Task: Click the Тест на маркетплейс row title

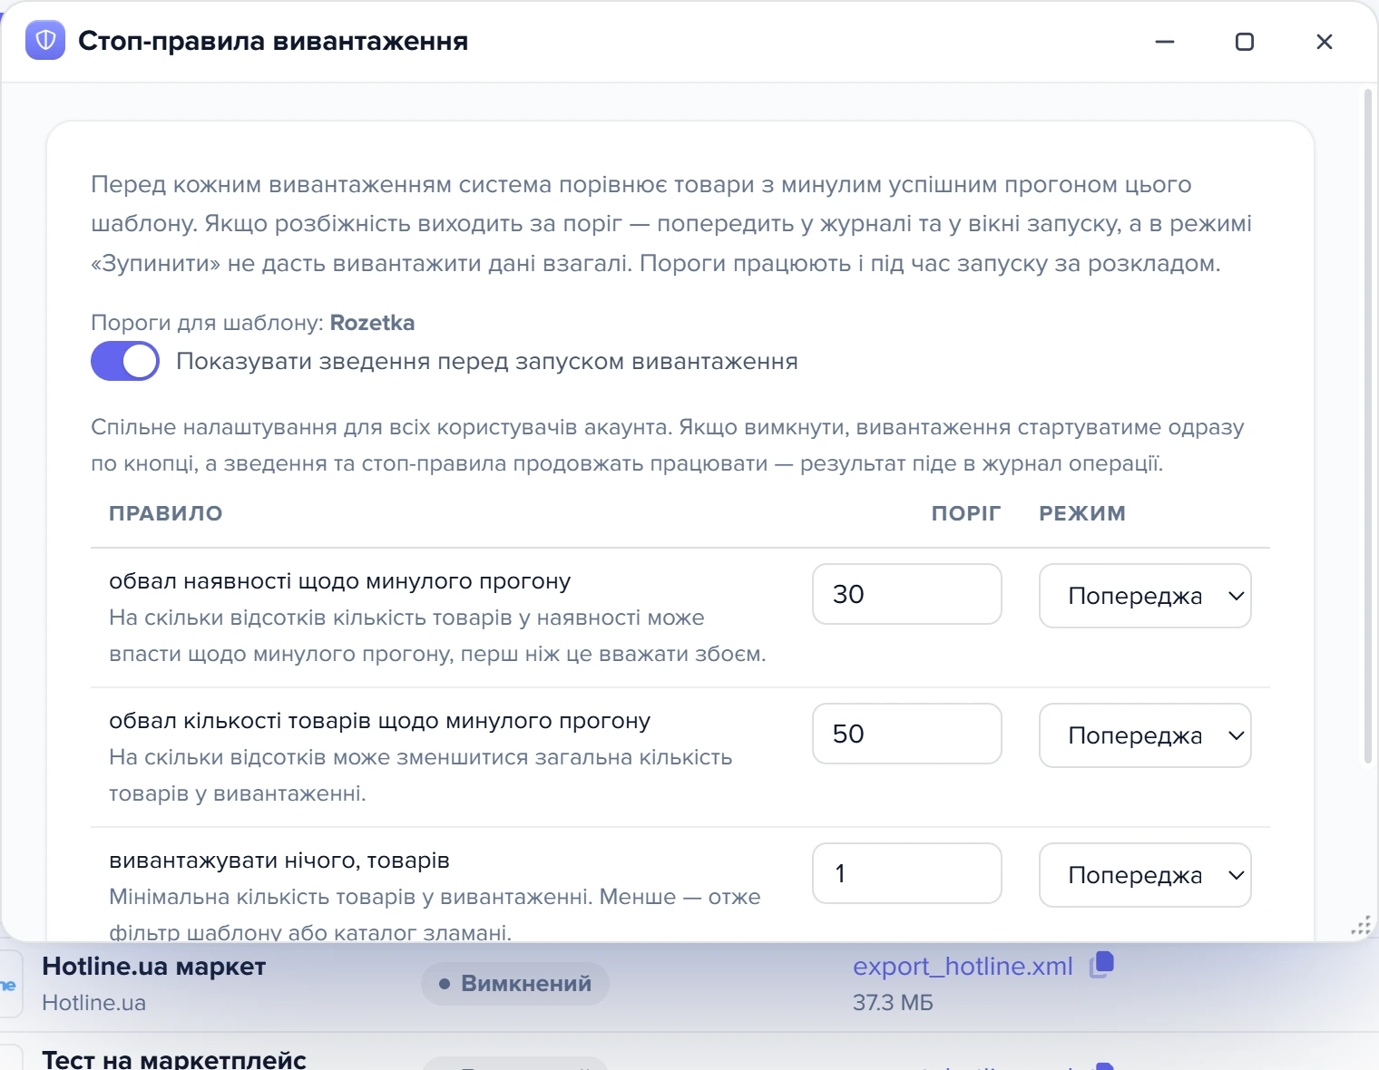Action: pos(174,1058)
